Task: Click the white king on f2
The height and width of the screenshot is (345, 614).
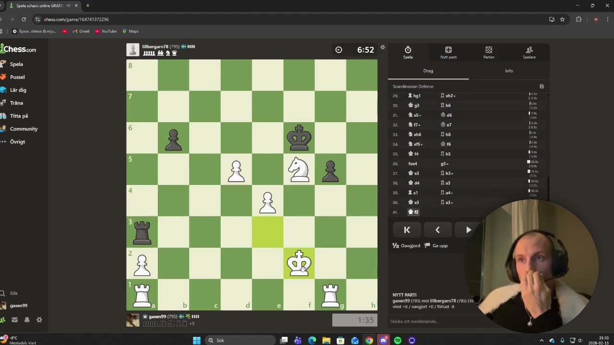Action: click(299, 263)
